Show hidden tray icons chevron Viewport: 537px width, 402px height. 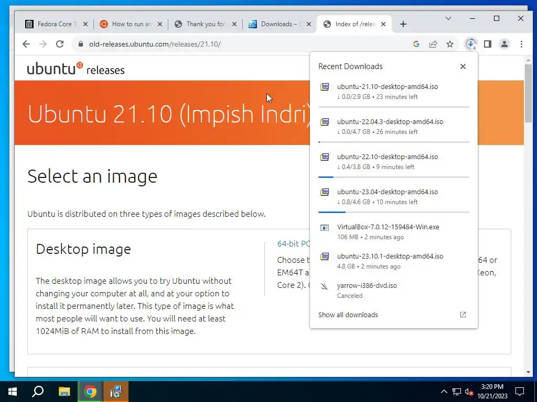(x=444, y=392)
